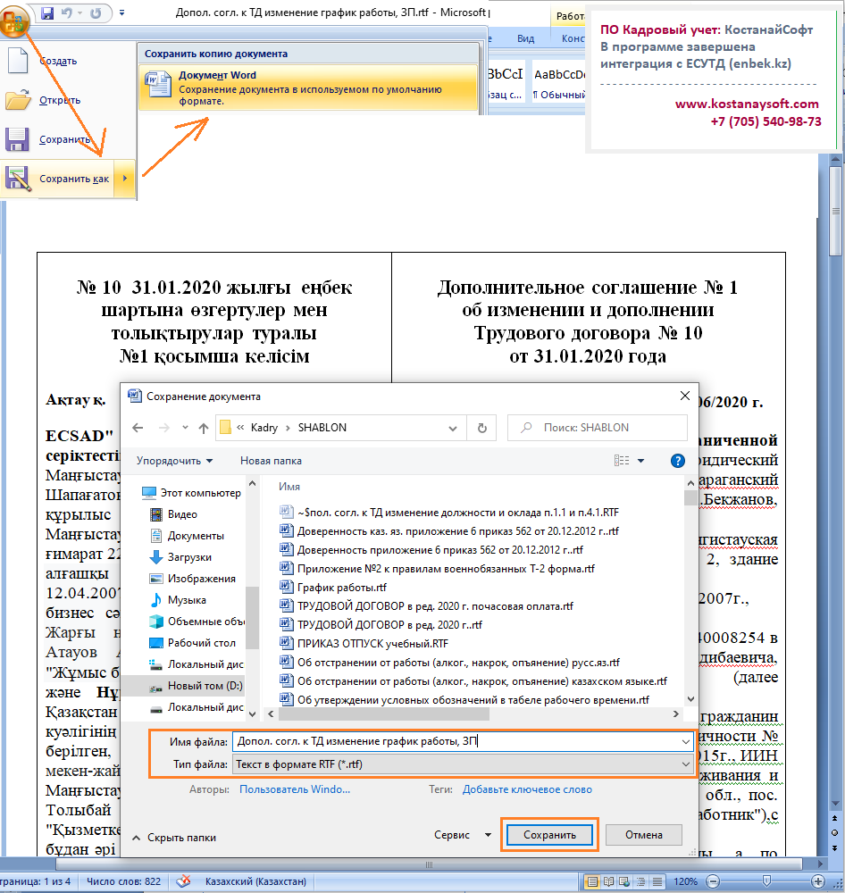Open the Сервис tools dropdown
845x893 pixels.
click(x=462, y=835)
